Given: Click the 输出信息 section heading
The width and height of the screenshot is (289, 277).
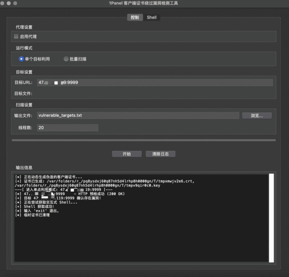Looking at the screenshot, I should (x=24, y=168).
